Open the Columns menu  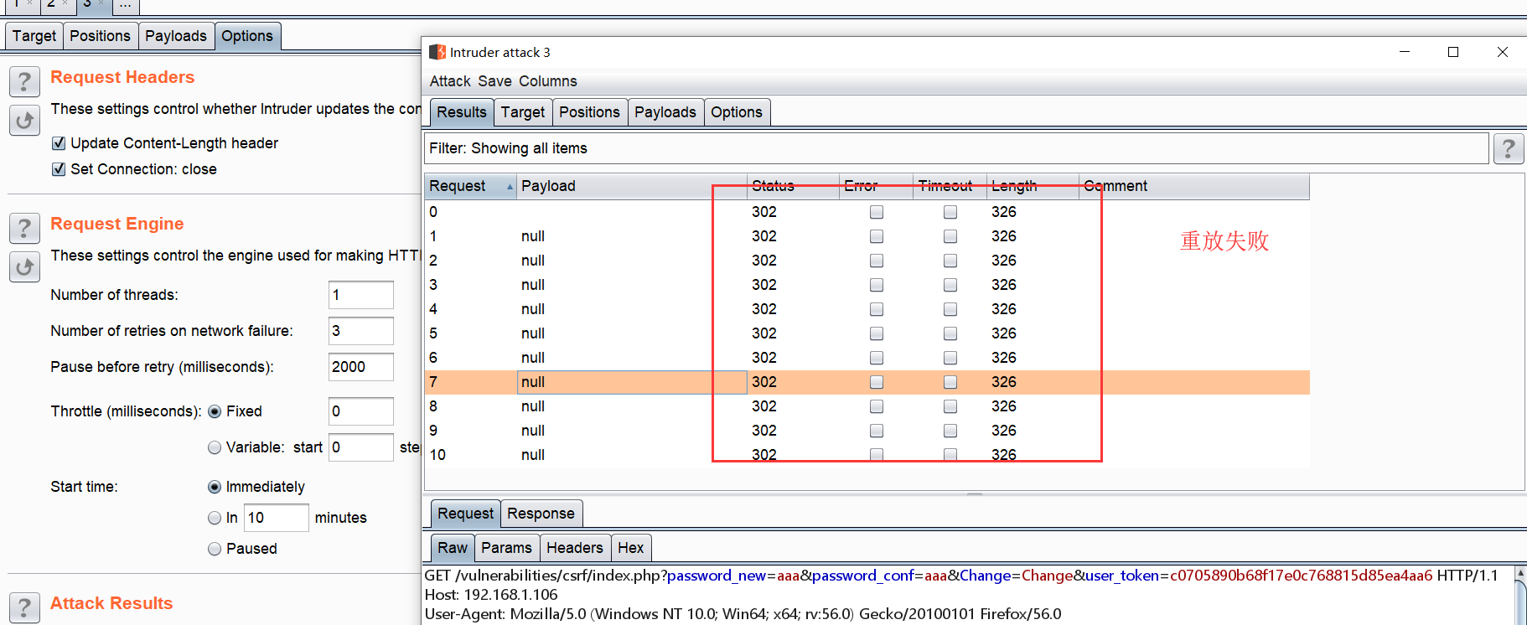(x=547, y=81)
